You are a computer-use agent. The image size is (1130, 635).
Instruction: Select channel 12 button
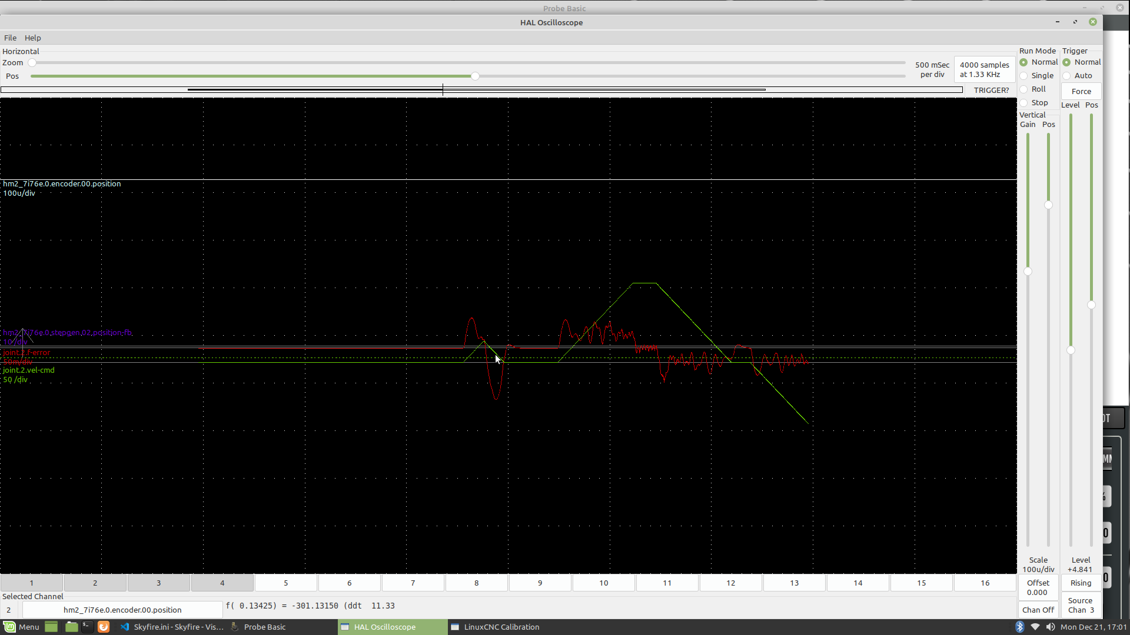click(x=731, y=583)
